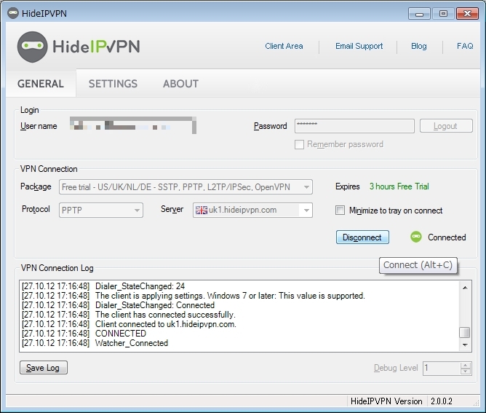The image size is (486, 413).
Task: Select log line 'The client has connected successfully.'
Action: 165,315
